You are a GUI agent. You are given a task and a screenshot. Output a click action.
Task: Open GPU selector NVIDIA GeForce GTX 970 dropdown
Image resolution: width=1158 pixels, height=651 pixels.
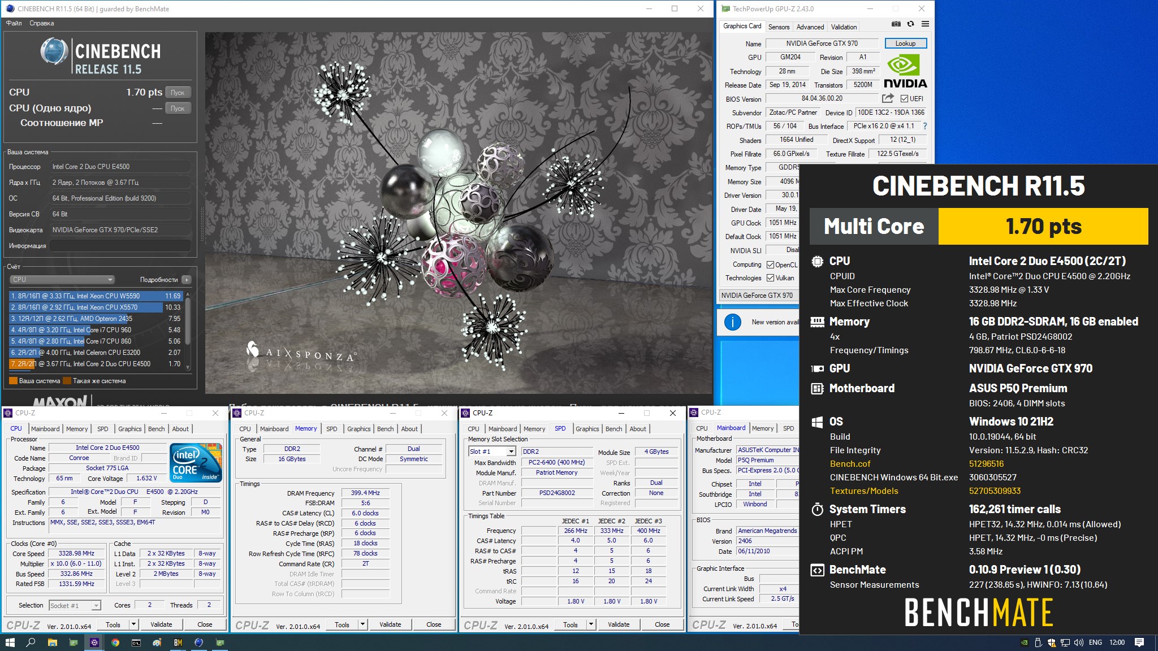[759, 295]
